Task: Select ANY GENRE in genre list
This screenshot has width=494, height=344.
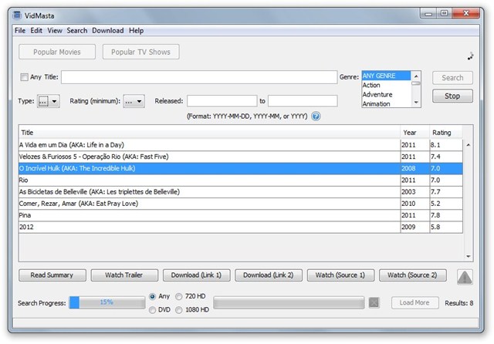Action: point(386,76)
